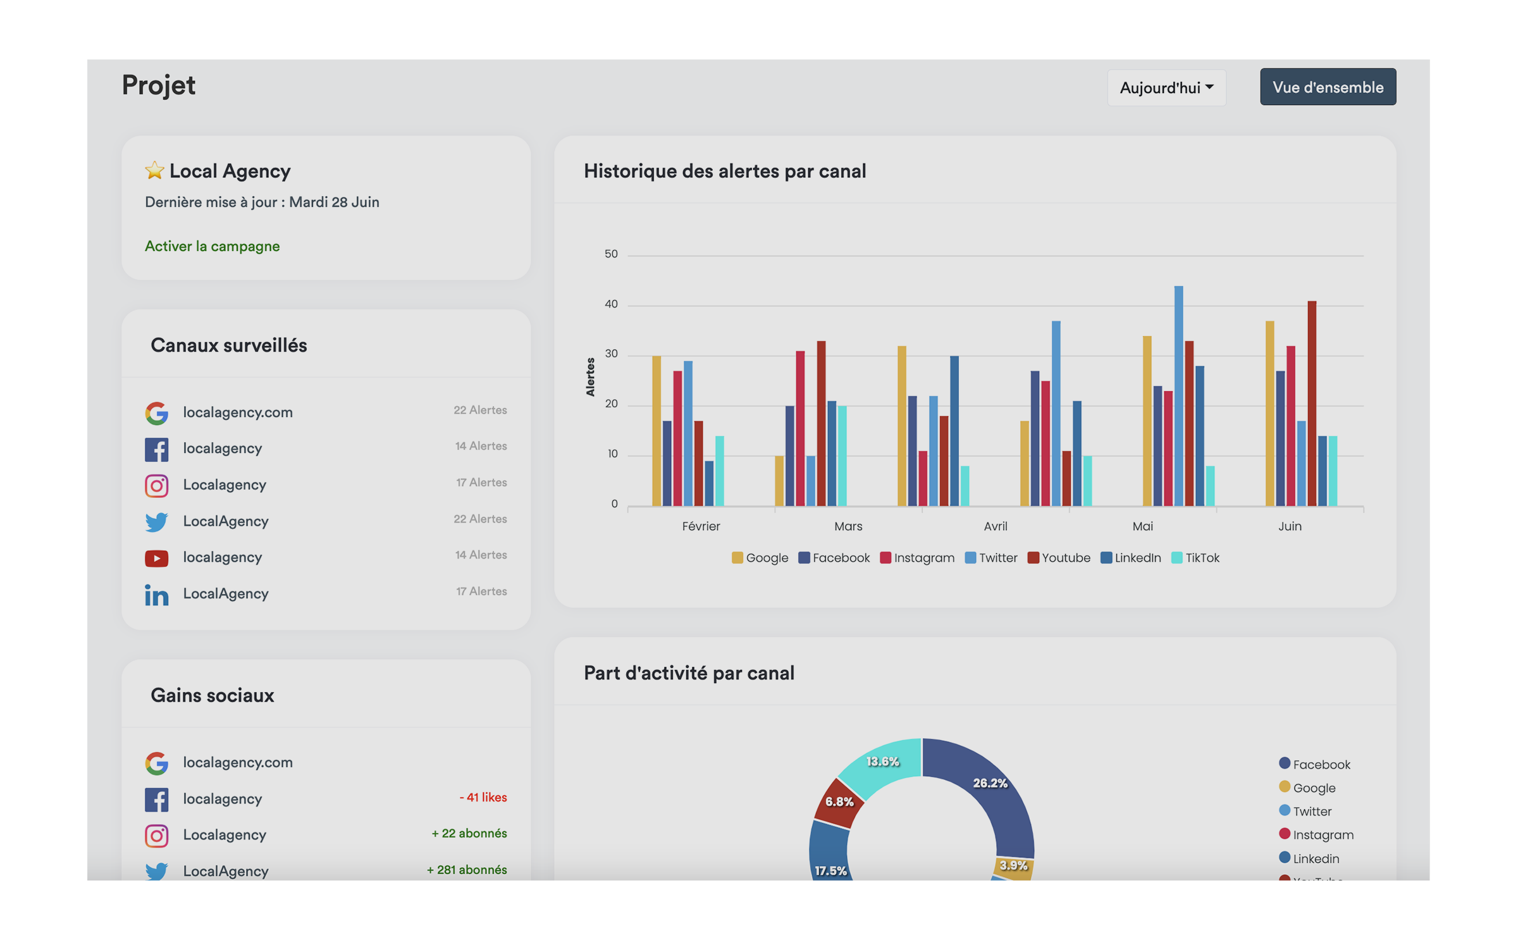Select the 26.2% Facebook donut segment
This screenshot has width=1518, height=940.
[x=987, y=791]
